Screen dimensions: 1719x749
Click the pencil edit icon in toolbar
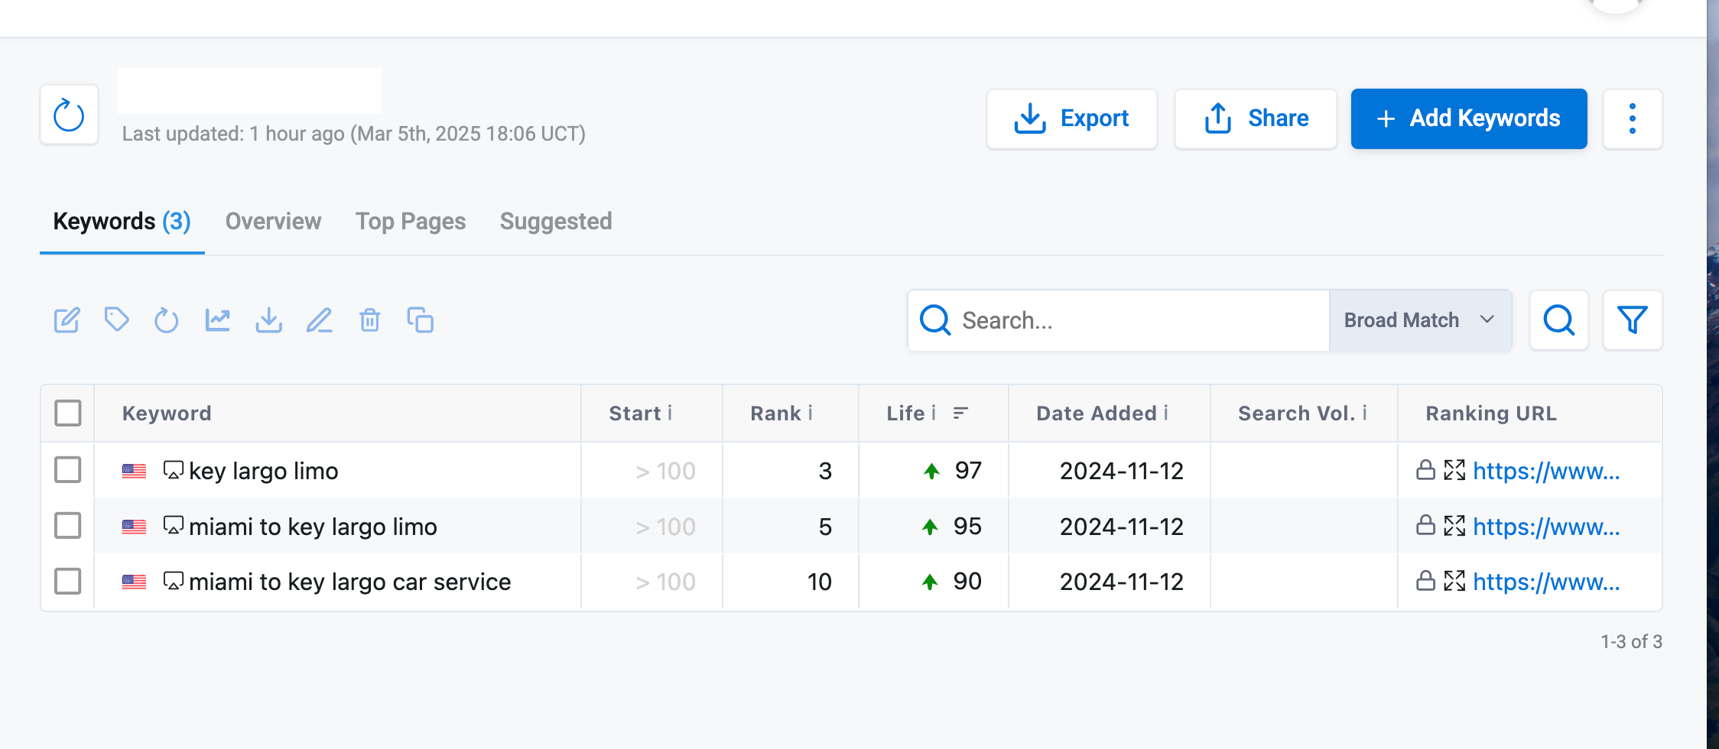point(320,319)
